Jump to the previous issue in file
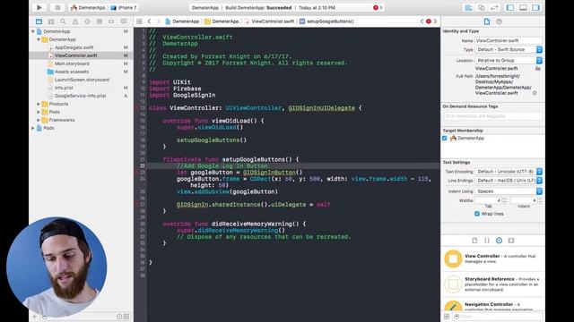The width and height of the screenshot is (574, 322). click(422, 21)
